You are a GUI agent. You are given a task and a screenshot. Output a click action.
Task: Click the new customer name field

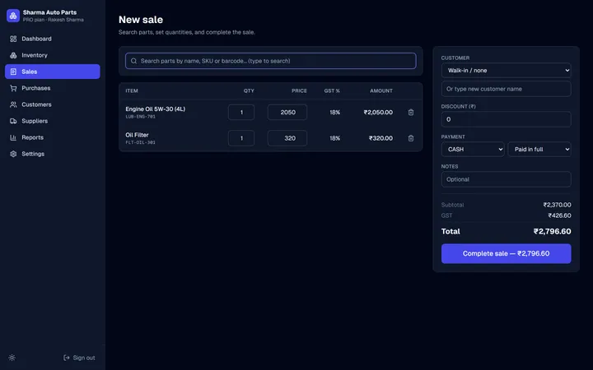pos(506,89)
